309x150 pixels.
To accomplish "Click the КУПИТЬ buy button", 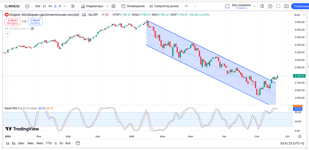I will 36,22.
